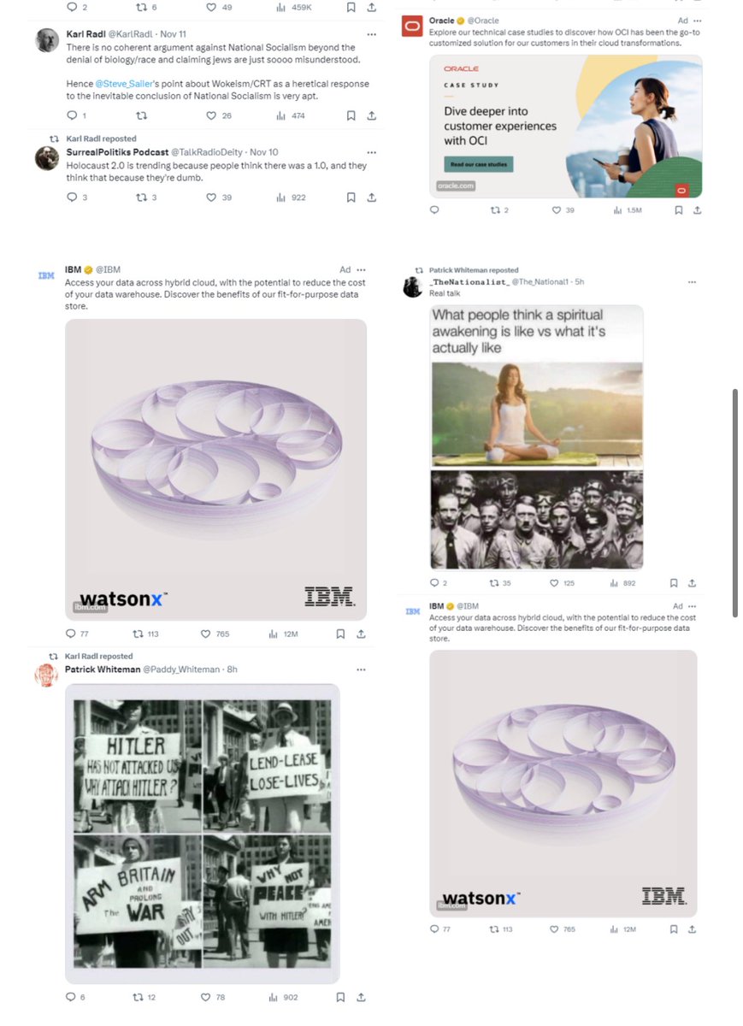Click the @Steve_Sailer mention link
The width and height of the screenshot is (743, 1026).
(x=121, y=84)
